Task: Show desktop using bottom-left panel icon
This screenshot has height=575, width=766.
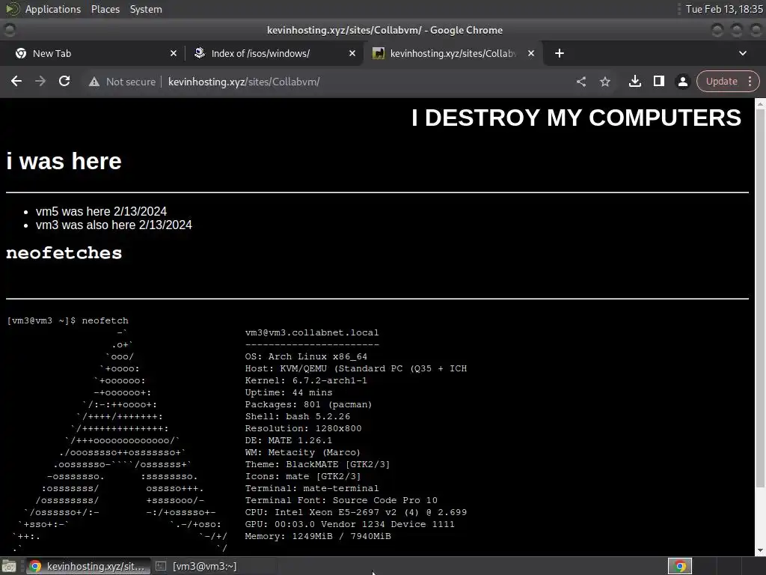Action: (9, 566)
